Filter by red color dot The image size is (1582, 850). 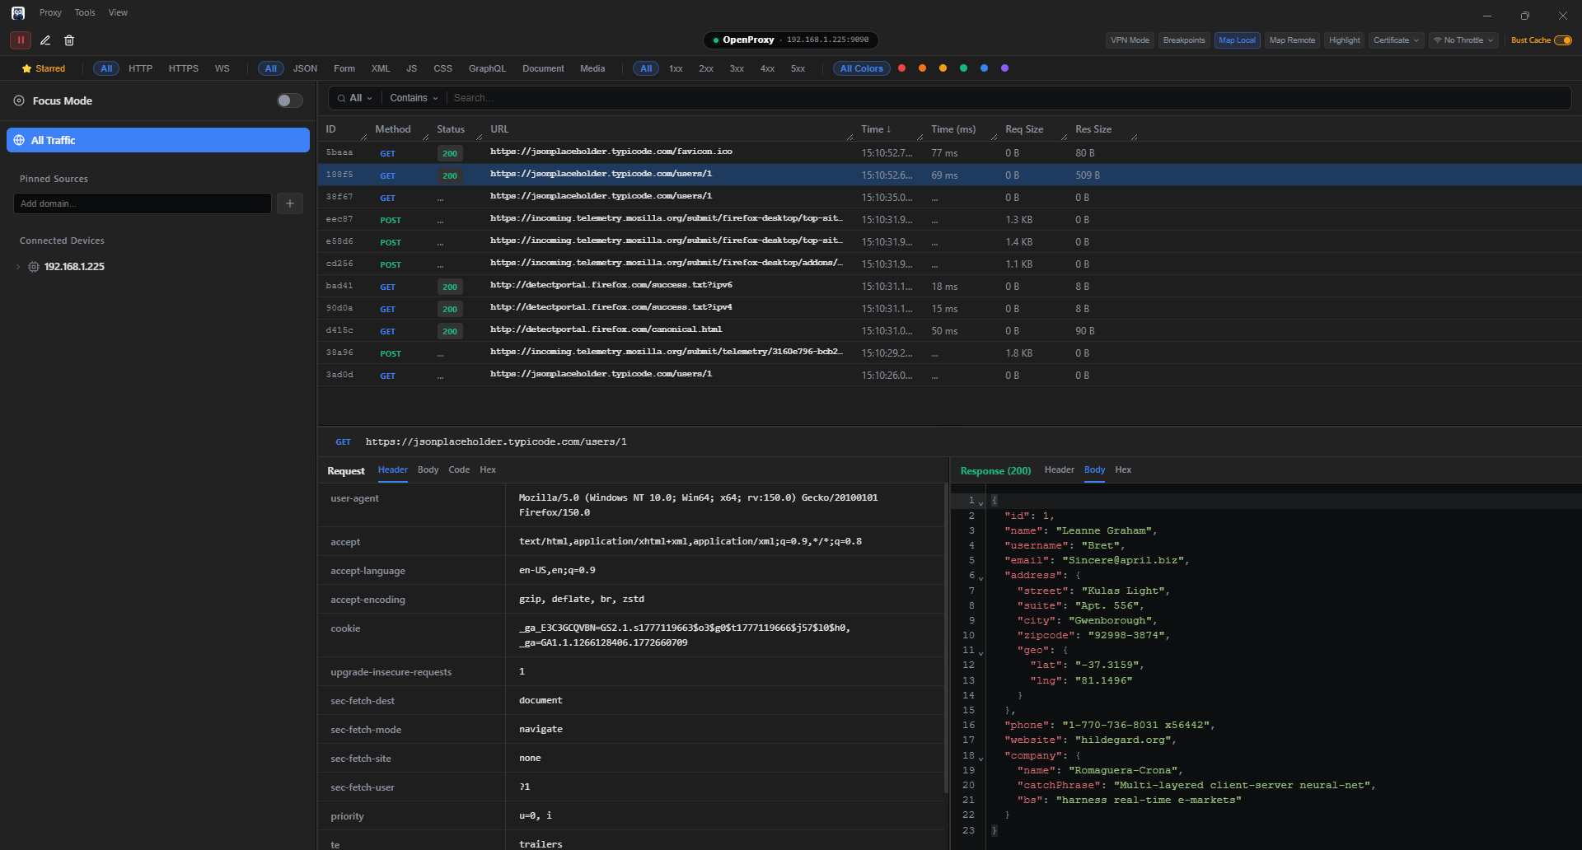tap(902, 68)
